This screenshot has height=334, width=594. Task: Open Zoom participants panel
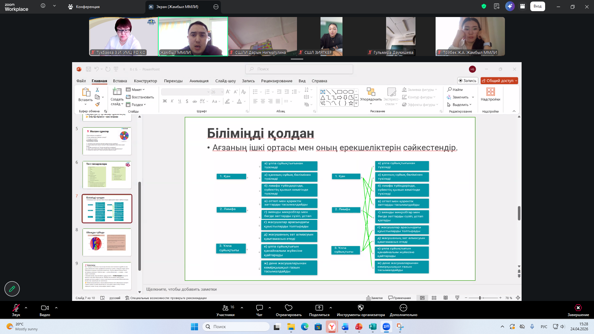pyautogui.click(x=226, y=308)
